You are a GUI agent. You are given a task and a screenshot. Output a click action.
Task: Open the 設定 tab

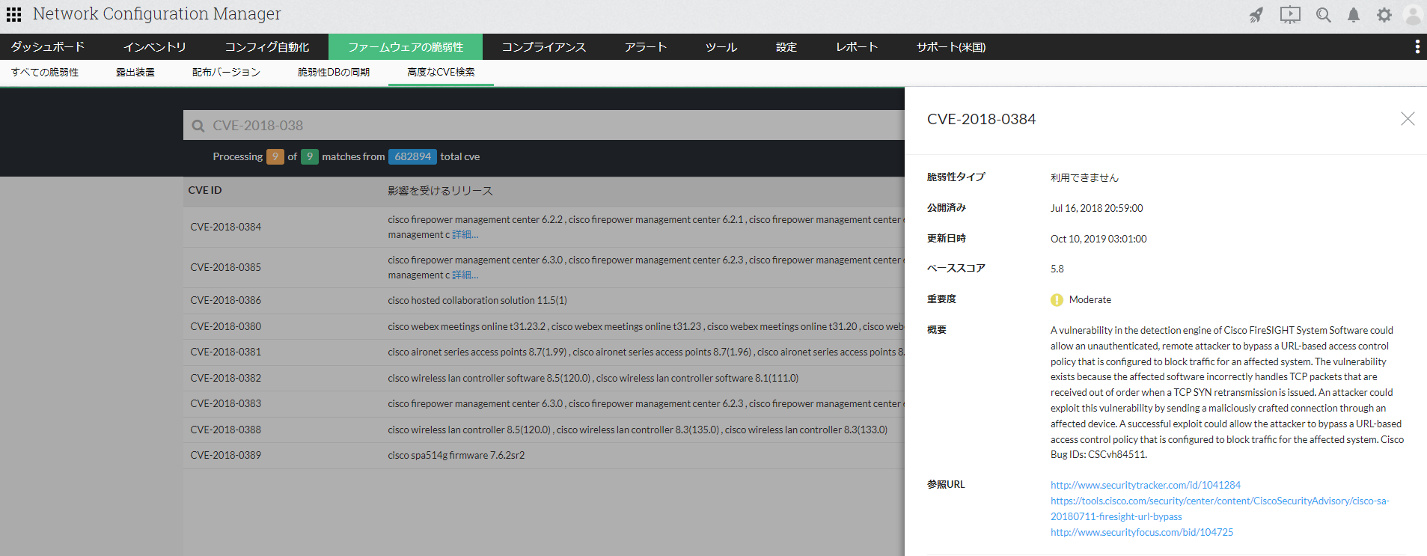coord(786,47)
